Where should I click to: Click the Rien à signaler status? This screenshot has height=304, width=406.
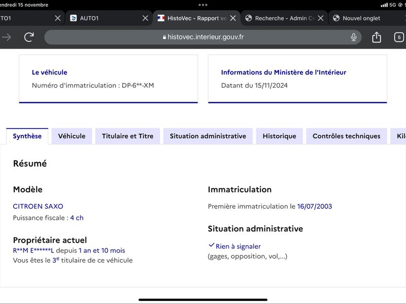coord(238,246)
